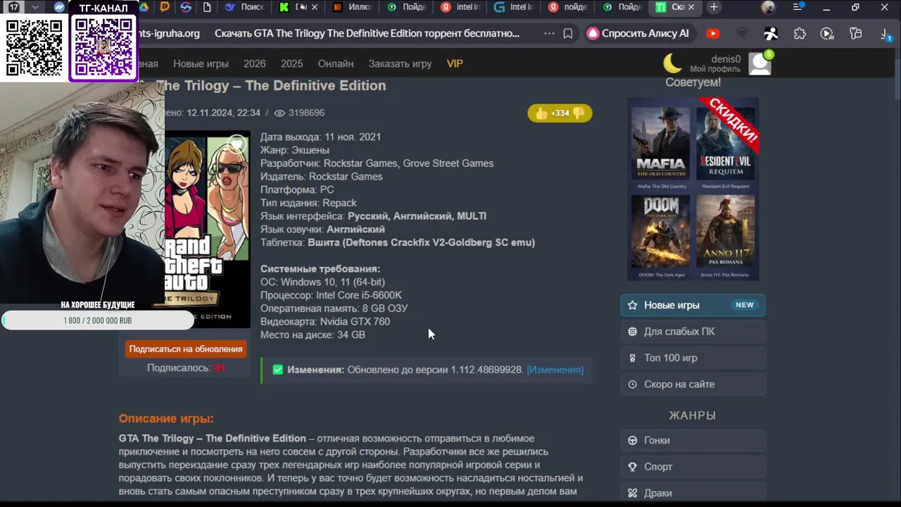901x507 pixels.
Task: Open the DOOM: The Dark Ages thumbnail
Action: tap(660, 233)
